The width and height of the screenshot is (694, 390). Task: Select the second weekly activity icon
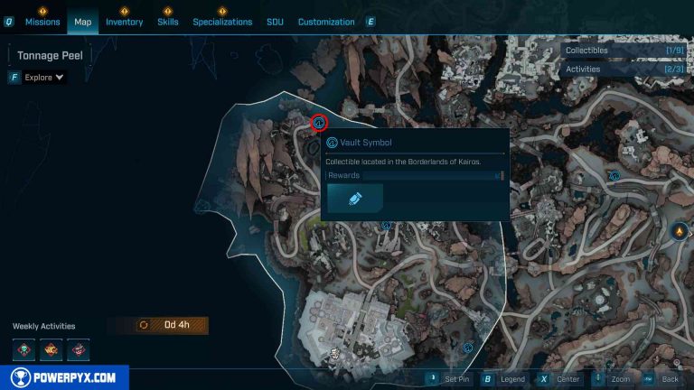[x=51, y=349]
